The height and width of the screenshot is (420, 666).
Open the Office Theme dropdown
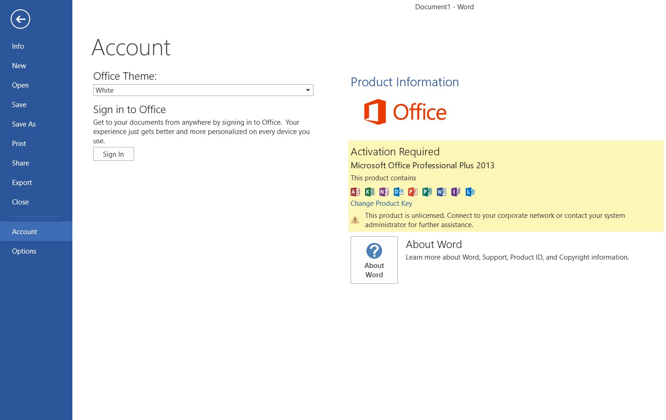[x=307, y=90]
